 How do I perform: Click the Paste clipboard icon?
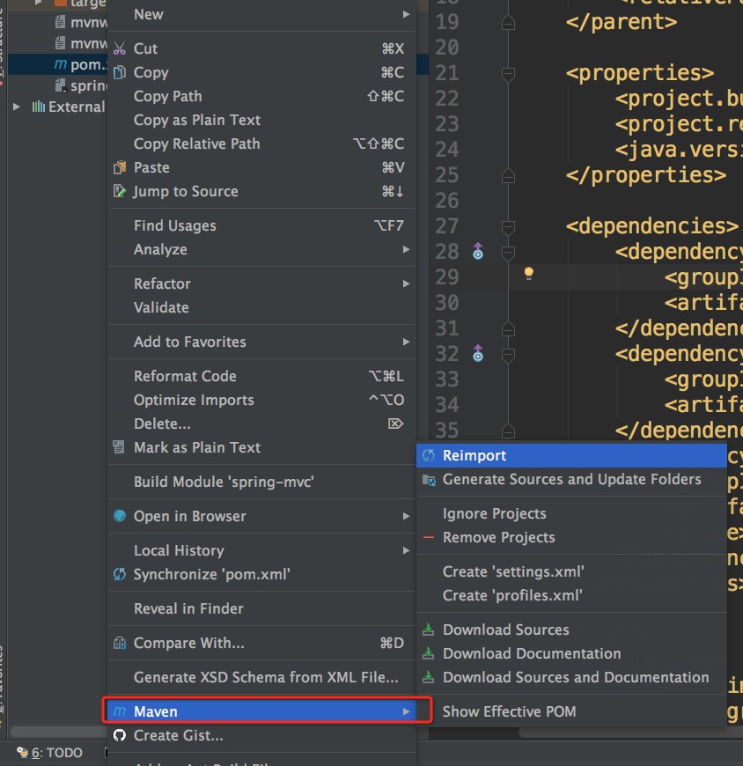120,167
